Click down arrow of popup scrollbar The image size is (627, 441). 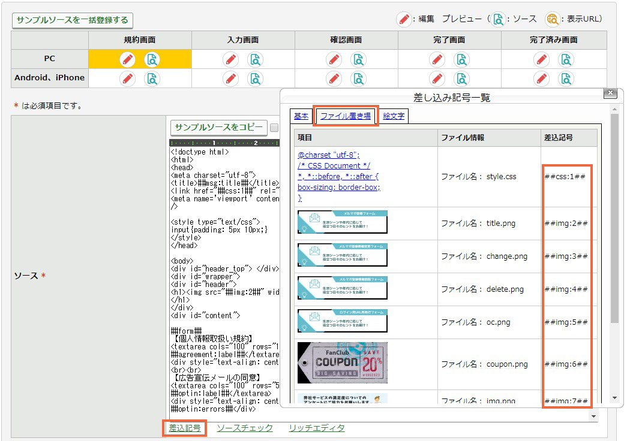614,398
